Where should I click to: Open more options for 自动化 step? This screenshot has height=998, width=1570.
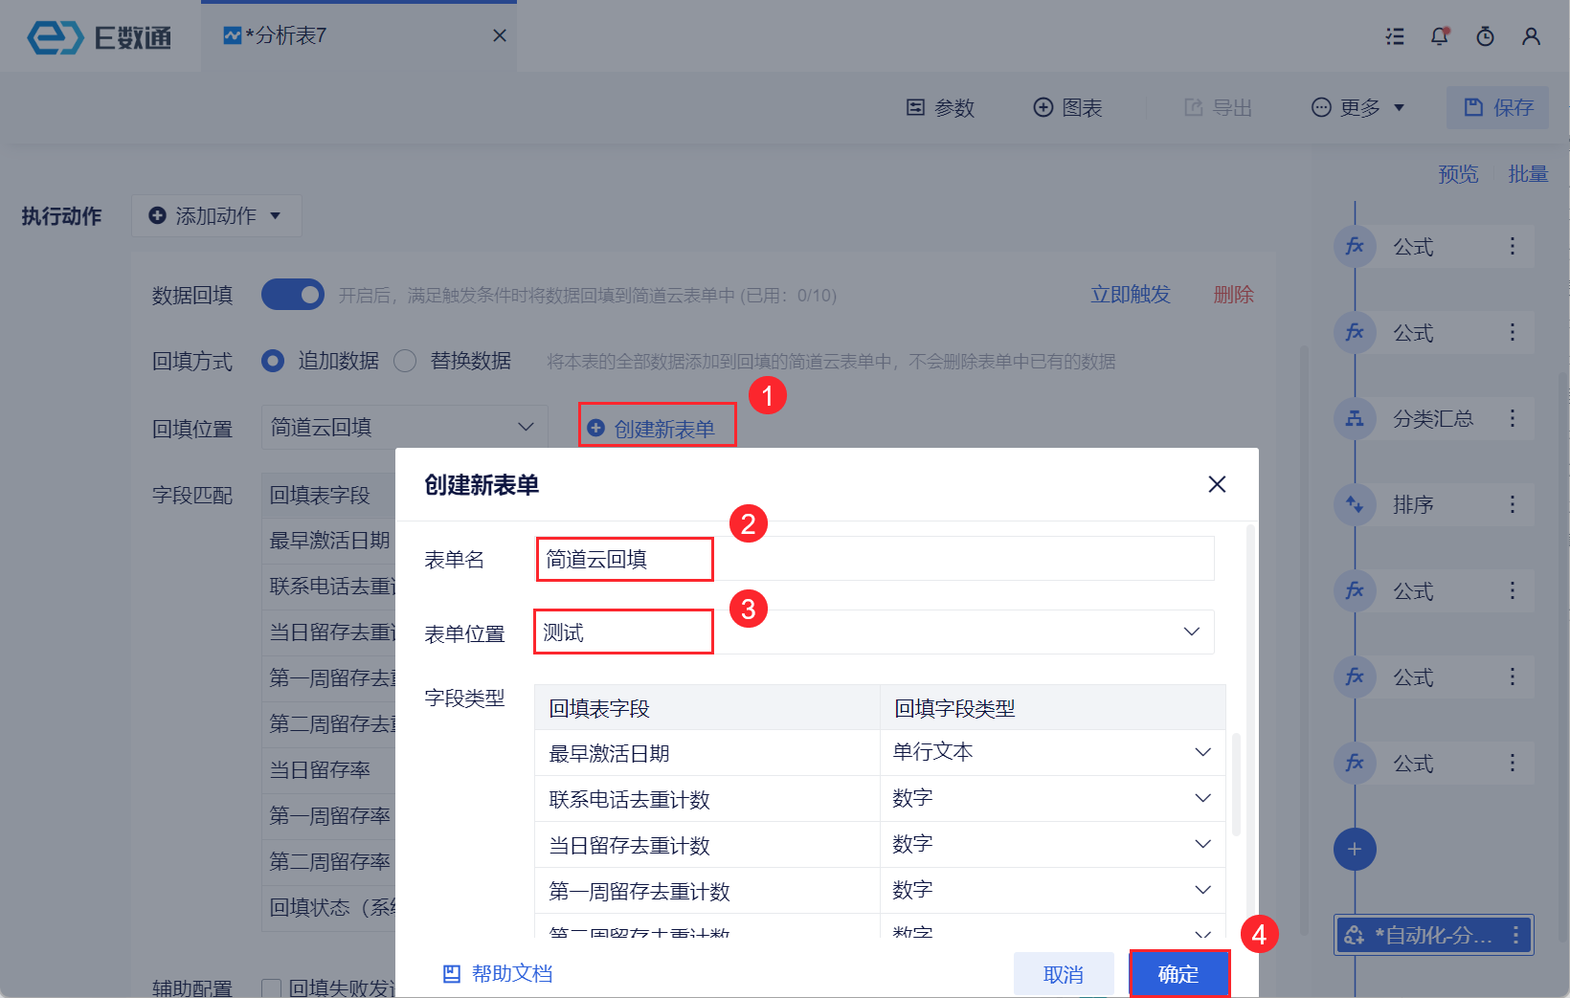1515,935
